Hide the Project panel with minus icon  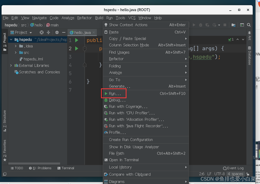(64, 32)
